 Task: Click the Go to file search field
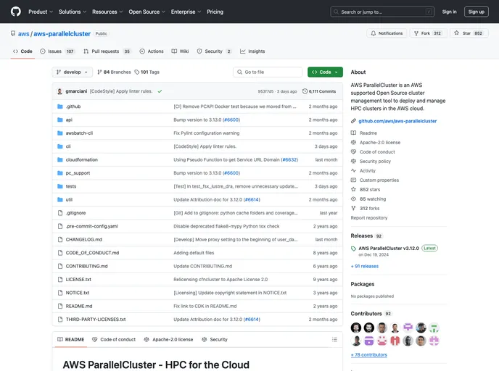coord(268,72)
